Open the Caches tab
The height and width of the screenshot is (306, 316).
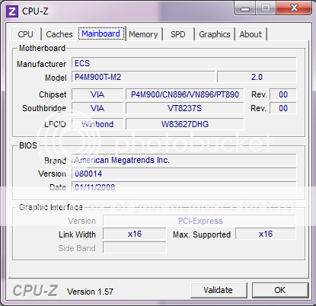coord(59,34)
